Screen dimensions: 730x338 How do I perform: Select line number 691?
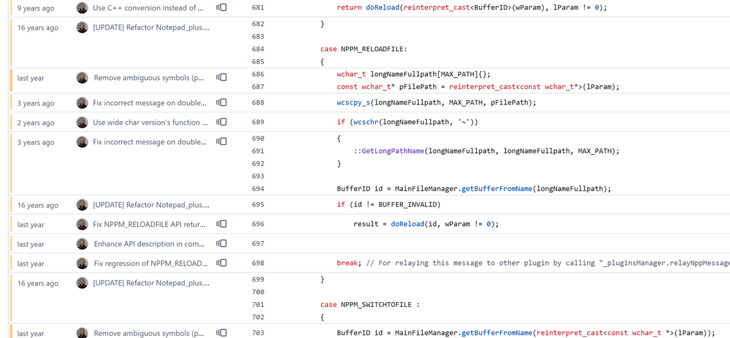click(x=257, y=151)
